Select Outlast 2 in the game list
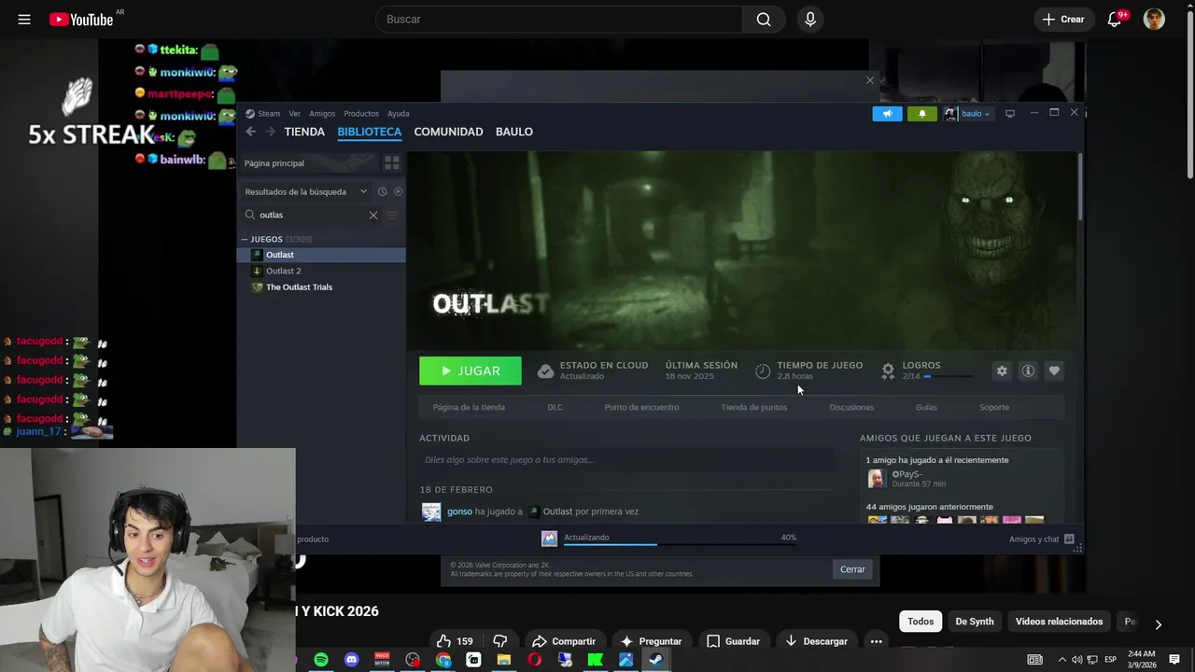Image resolution: width=1195 pixels, height=672 pixels. [x=323, y=271]
